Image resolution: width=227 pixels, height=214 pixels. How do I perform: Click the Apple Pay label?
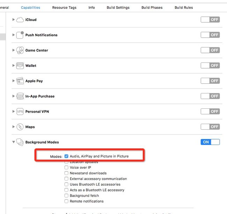[x=34, y=81]
